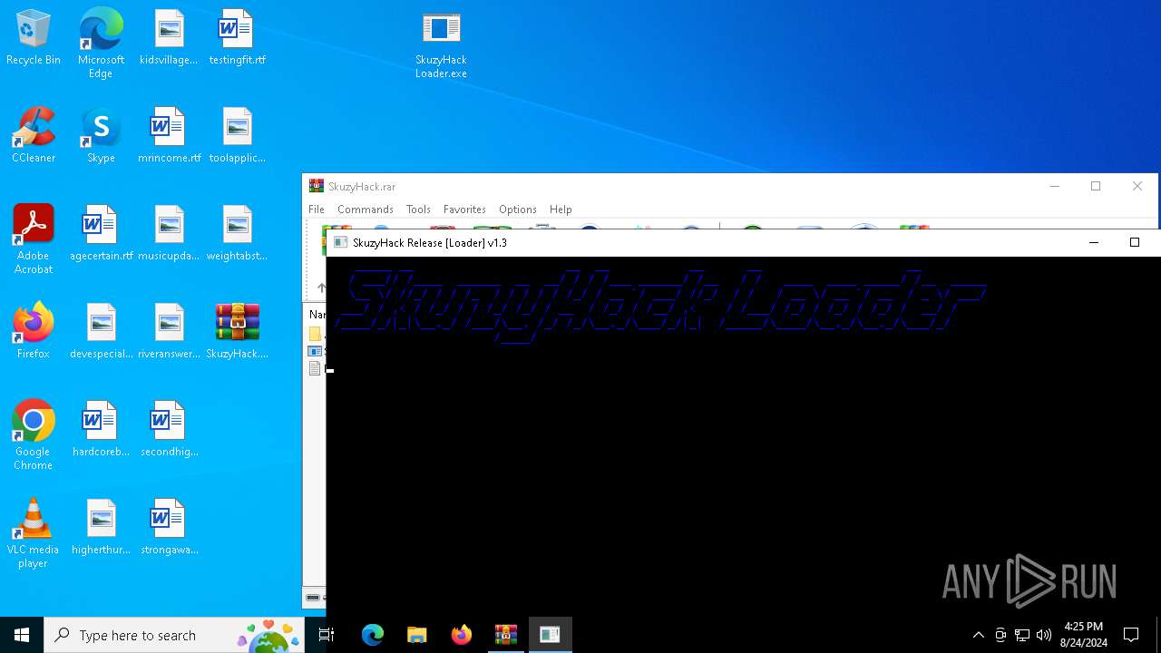Open the Commands menu in WinRAR
This screenshot has width=1161, height=653.
coord(365,210)
